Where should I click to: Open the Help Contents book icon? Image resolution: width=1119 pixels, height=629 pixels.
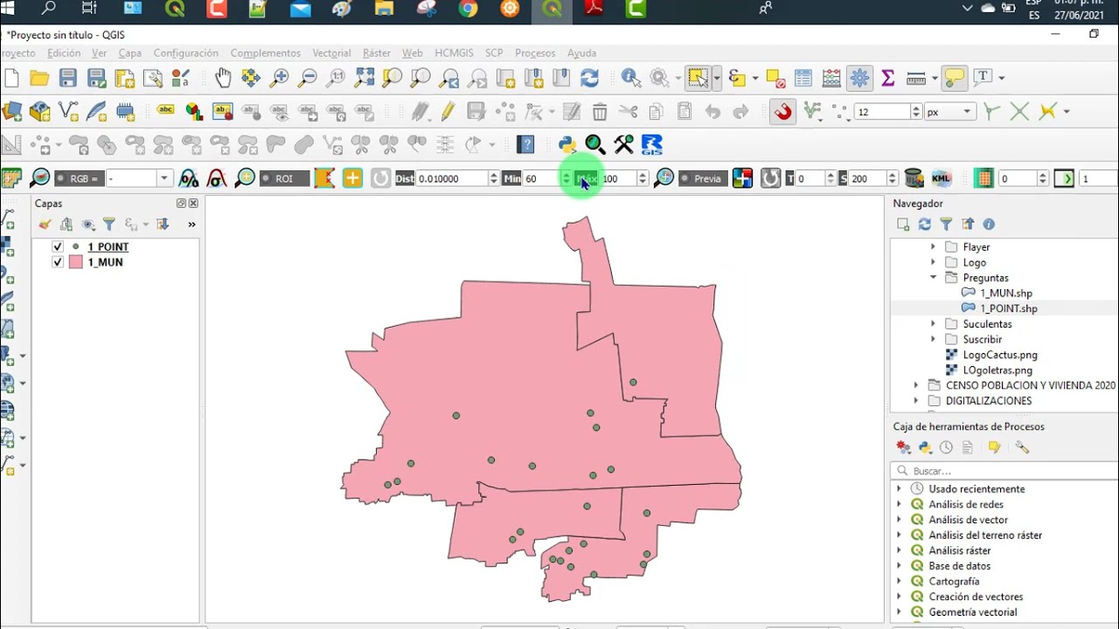525,144
